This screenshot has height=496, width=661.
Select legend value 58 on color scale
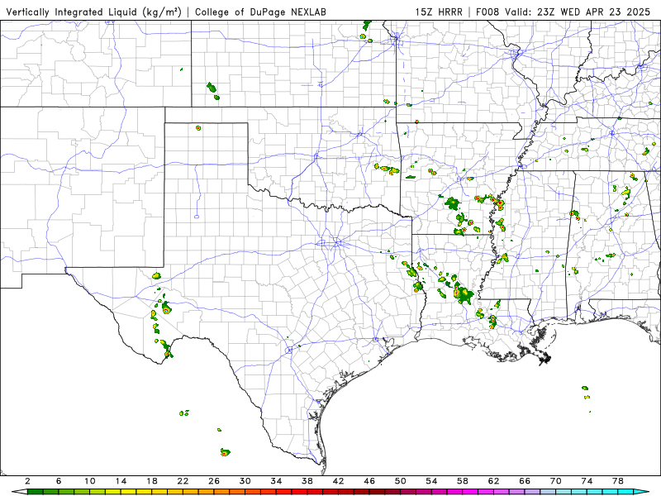tap(463, 481)
